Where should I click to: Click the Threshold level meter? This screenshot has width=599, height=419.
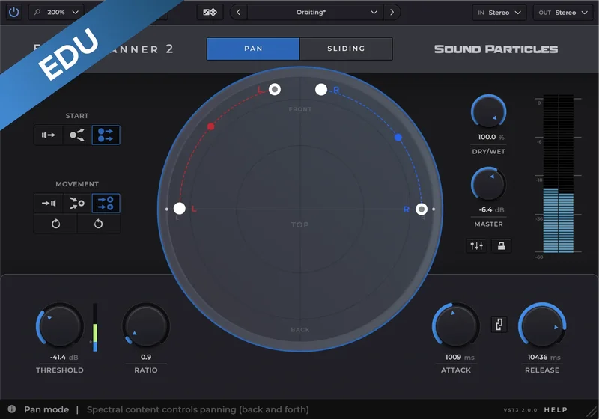[95, 328]
